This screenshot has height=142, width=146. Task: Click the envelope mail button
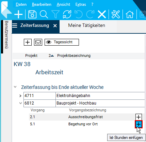(38, 42)
